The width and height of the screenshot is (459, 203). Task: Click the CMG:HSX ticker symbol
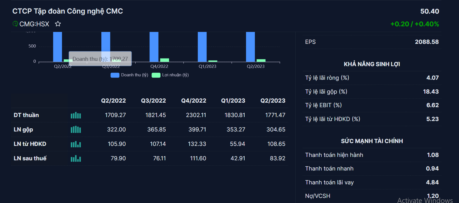tap(34, 24)
